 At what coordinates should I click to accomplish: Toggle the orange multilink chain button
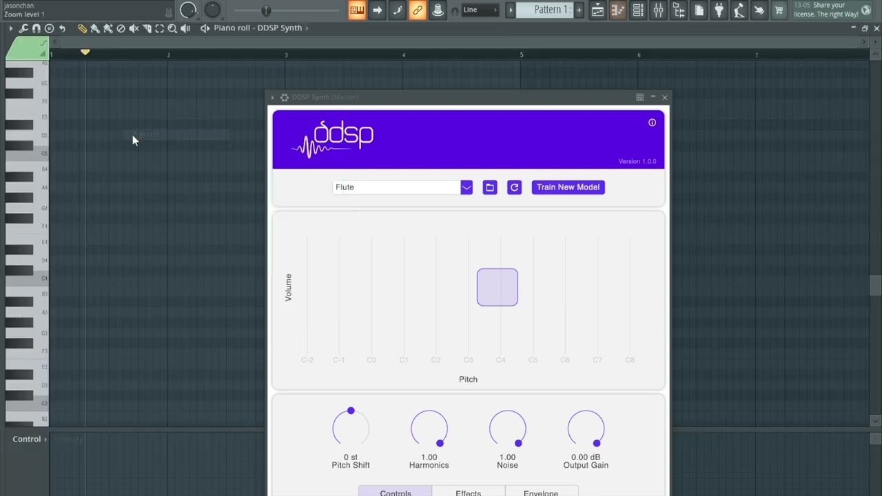coord(418,10)
